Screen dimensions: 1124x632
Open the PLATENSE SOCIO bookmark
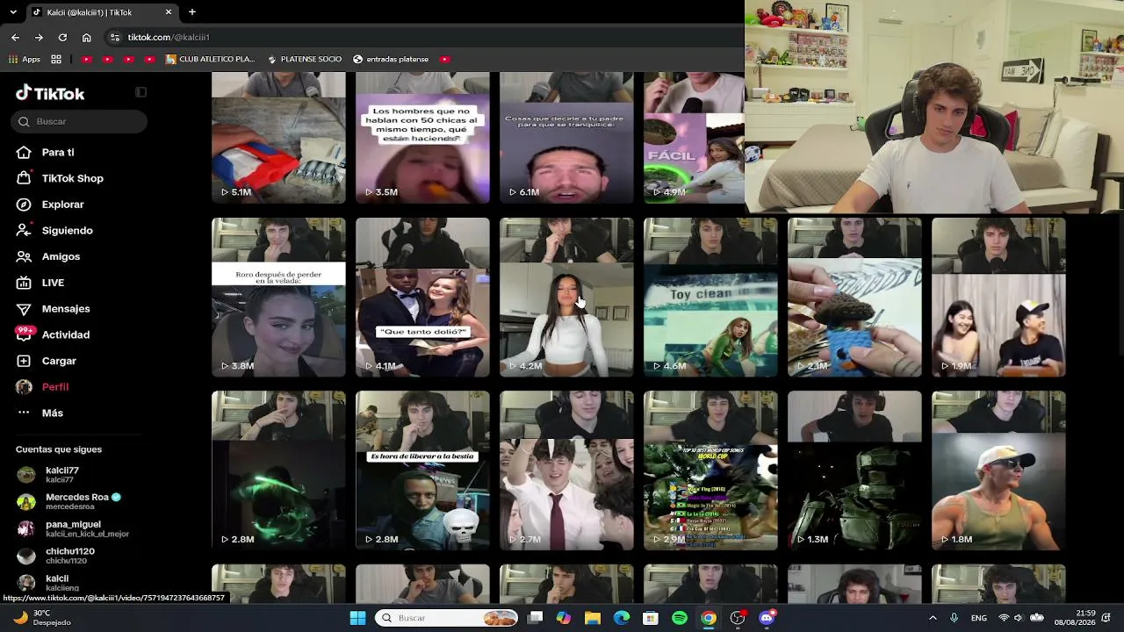(304, 59)
